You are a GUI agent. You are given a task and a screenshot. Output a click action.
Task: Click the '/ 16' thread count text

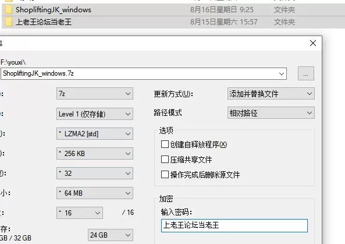click(x=128, y=213)
